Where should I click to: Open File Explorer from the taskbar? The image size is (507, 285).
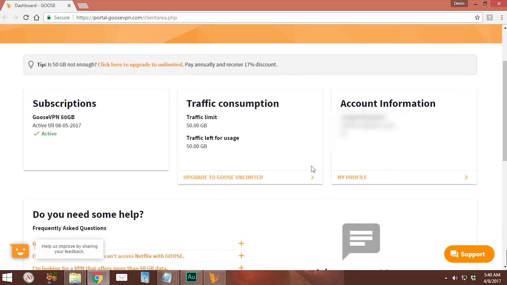point(75,277)
